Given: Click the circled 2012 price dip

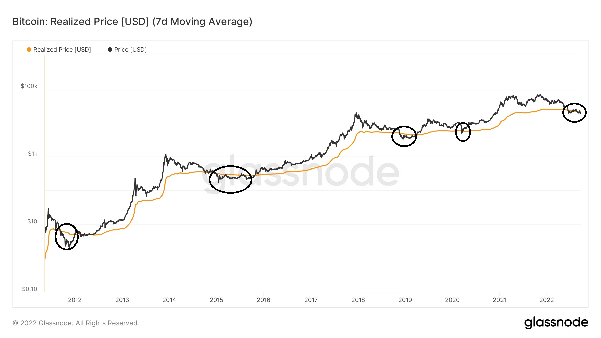Looking at the screenshot, I should [x=67, y=237].
